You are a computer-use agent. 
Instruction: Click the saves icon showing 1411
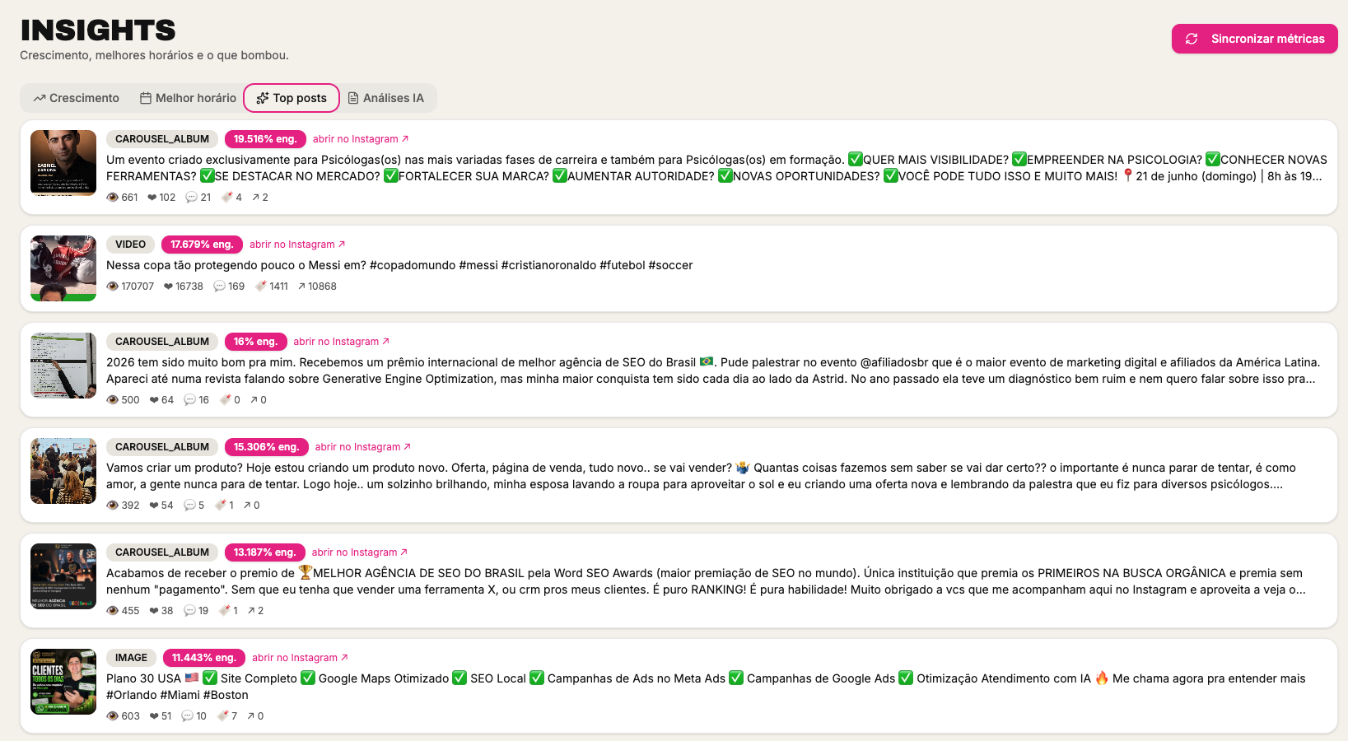coord(261,287)
